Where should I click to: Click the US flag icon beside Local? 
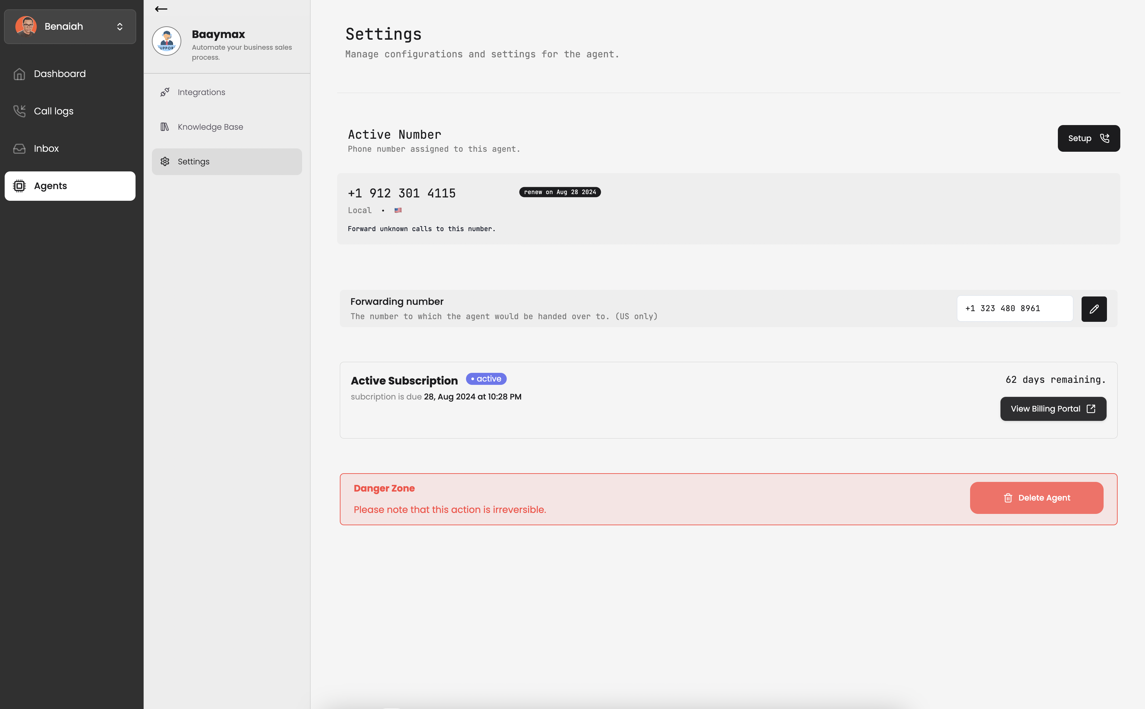coord(398,210)
